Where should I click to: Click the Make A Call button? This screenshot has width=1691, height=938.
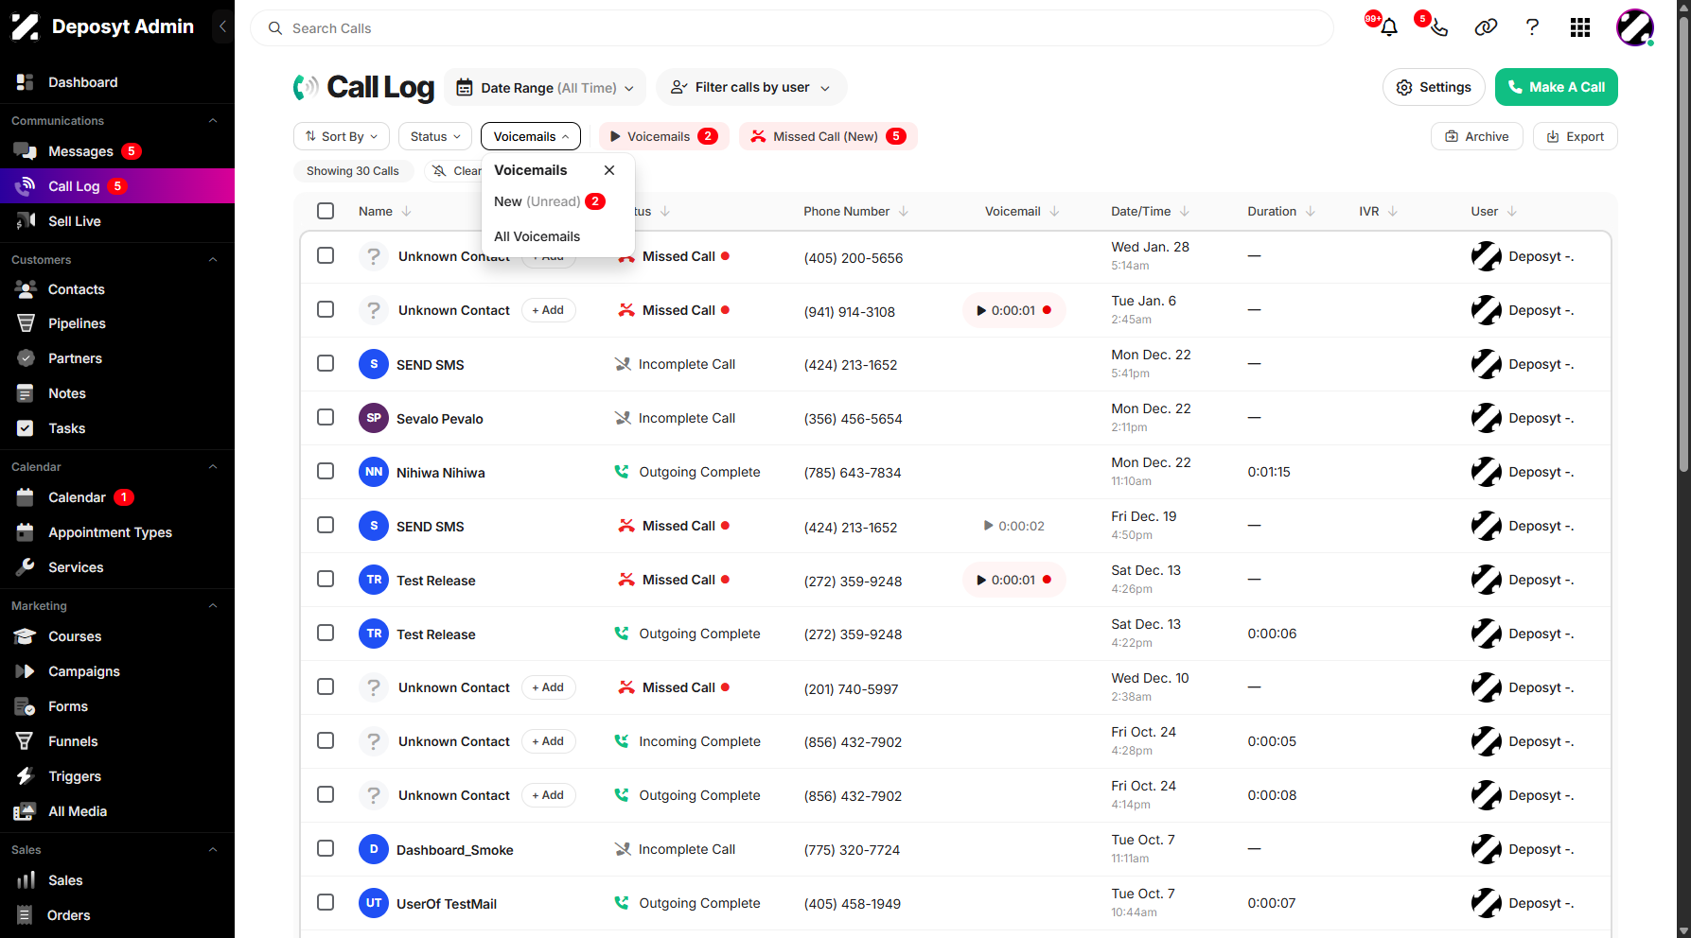(1557, 87)
